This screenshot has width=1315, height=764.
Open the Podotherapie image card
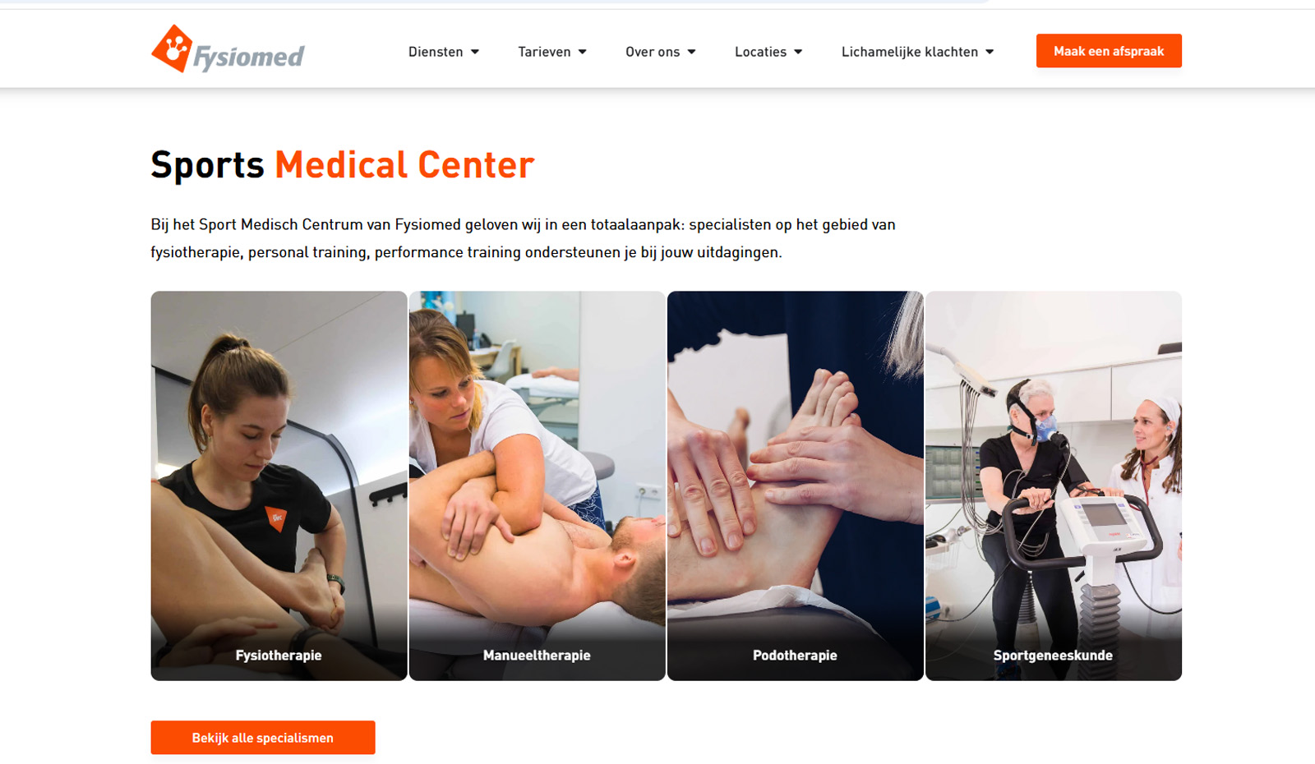coord(796,486)
